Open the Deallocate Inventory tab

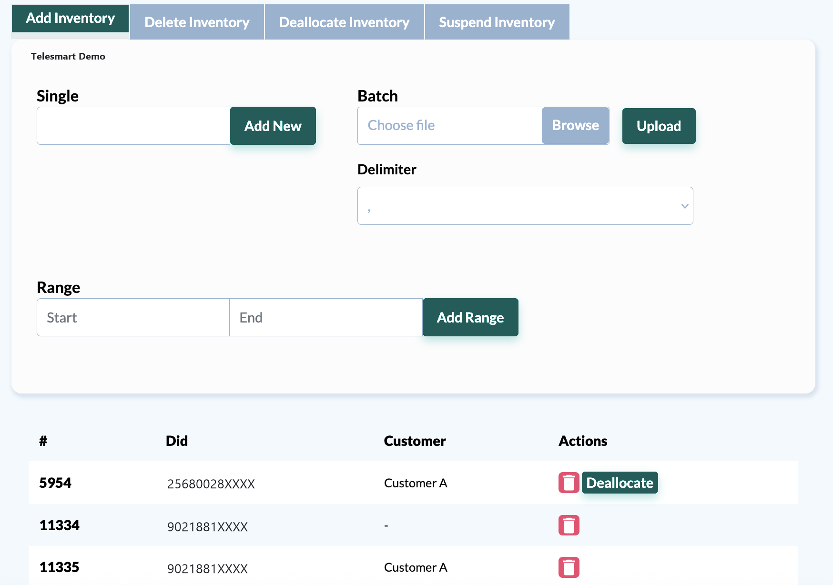(x=344, y=22)
